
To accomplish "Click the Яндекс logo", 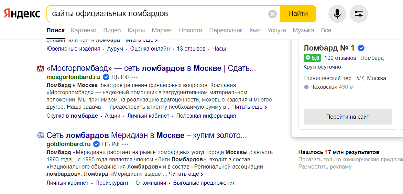I will (22, 14).
